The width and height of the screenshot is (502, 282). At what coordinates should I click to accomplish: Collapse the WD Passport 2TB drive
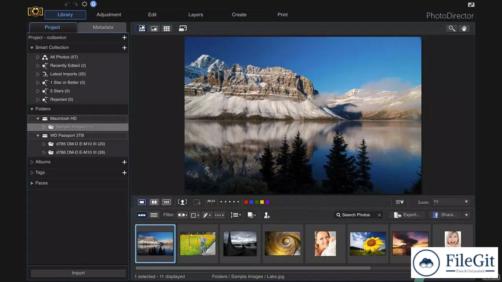[x=38, y=136]
